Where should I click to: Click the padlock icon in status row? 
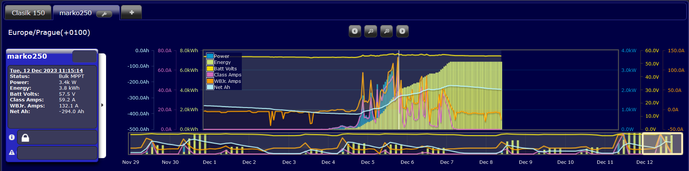[x=25, y=138]
